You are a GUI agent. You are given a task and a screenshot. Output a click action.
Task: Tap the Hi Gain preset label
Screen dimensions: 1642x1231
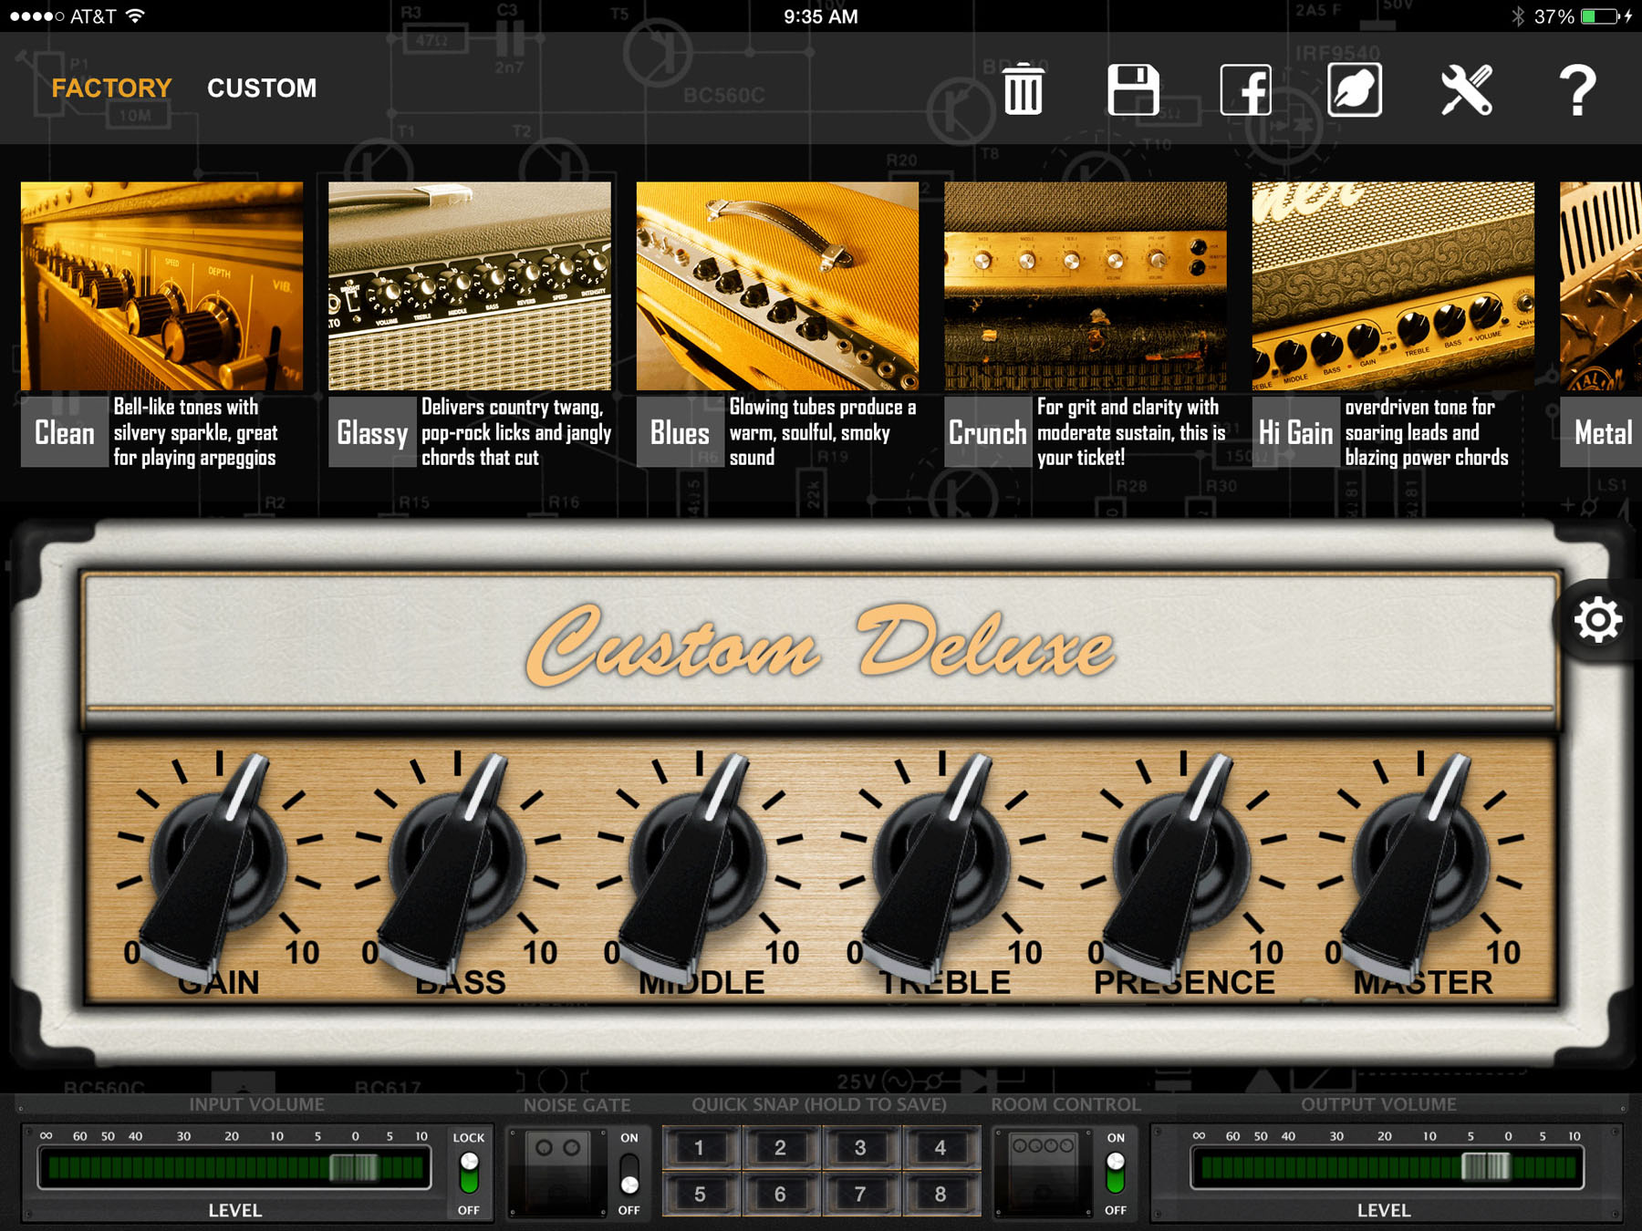pyautogui.click(x=1295, y=432)
